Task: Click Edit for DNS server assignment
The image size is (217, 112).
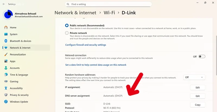Action: click(197, 96)
